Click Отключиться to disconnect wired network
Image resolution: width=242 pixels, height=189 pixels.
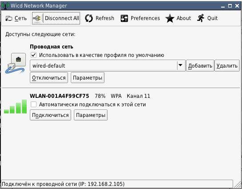tap(49, 78)
